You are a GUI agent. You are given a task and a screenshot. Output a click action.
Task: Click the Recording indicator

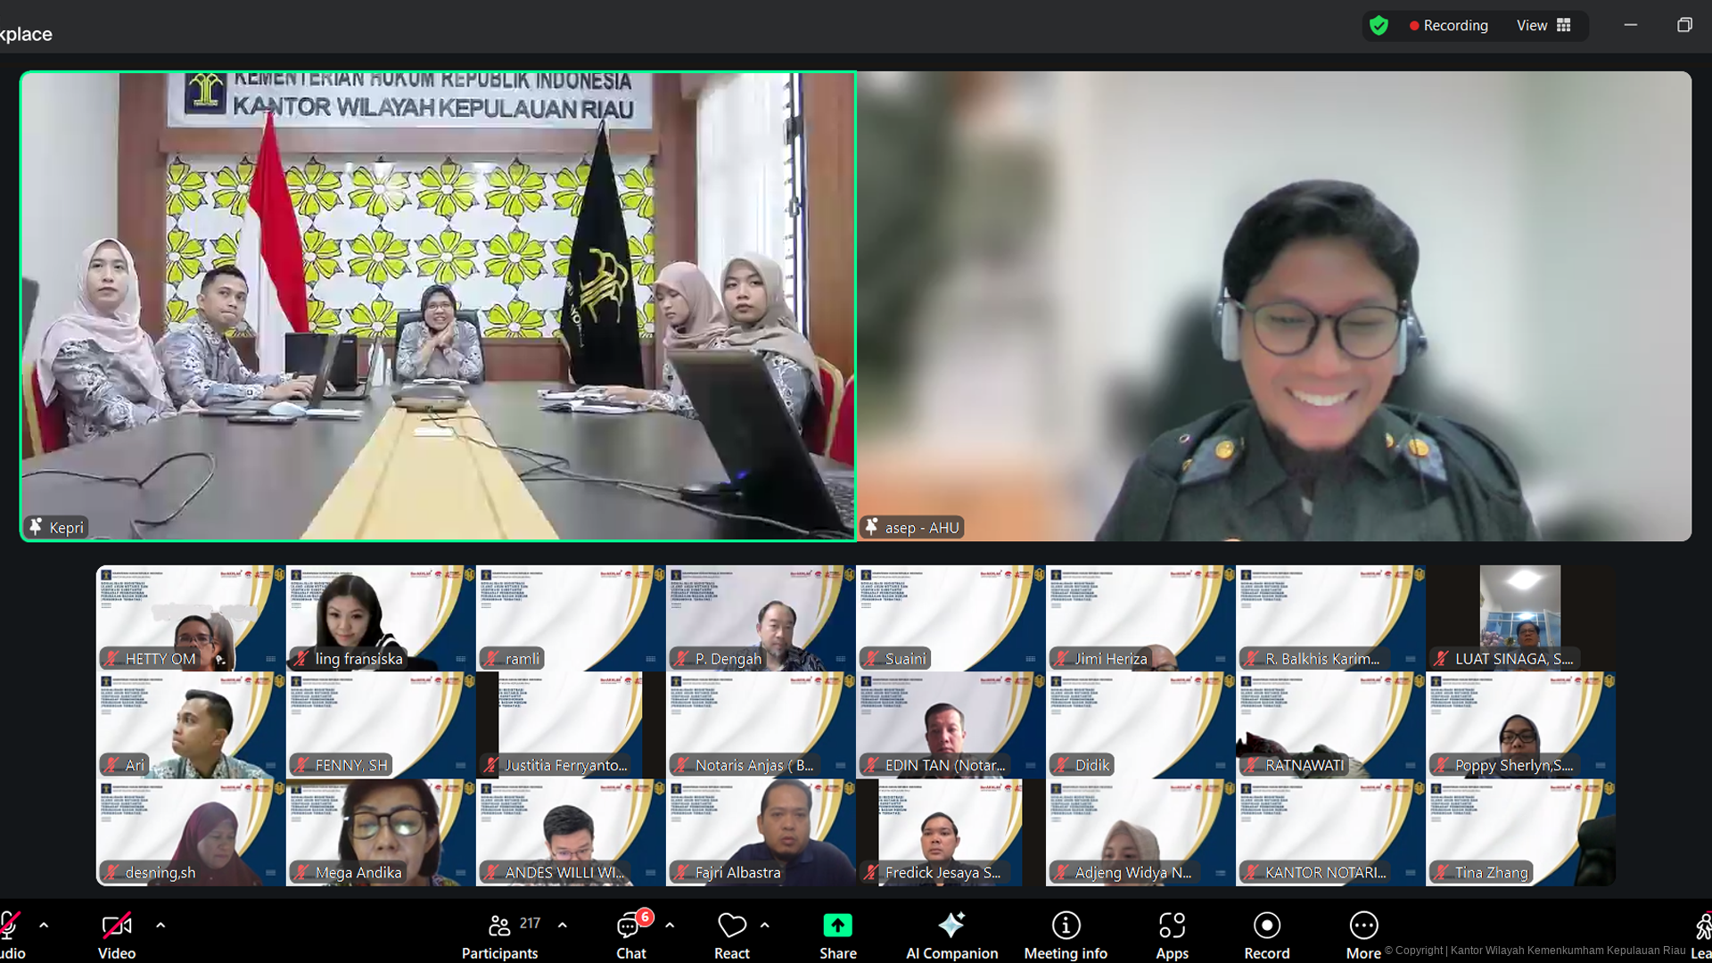pos(1448,25)
